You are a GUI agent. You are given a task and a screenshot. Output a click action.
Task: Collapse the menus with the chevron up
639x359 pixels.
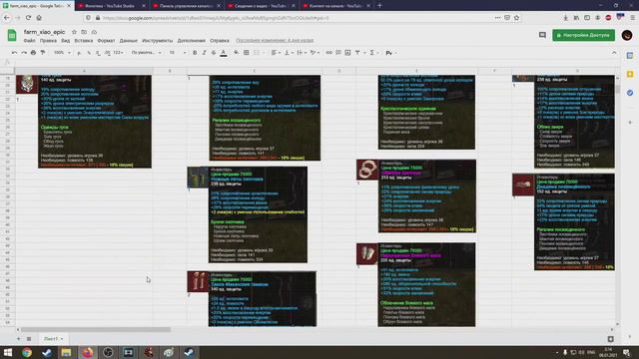614,53
